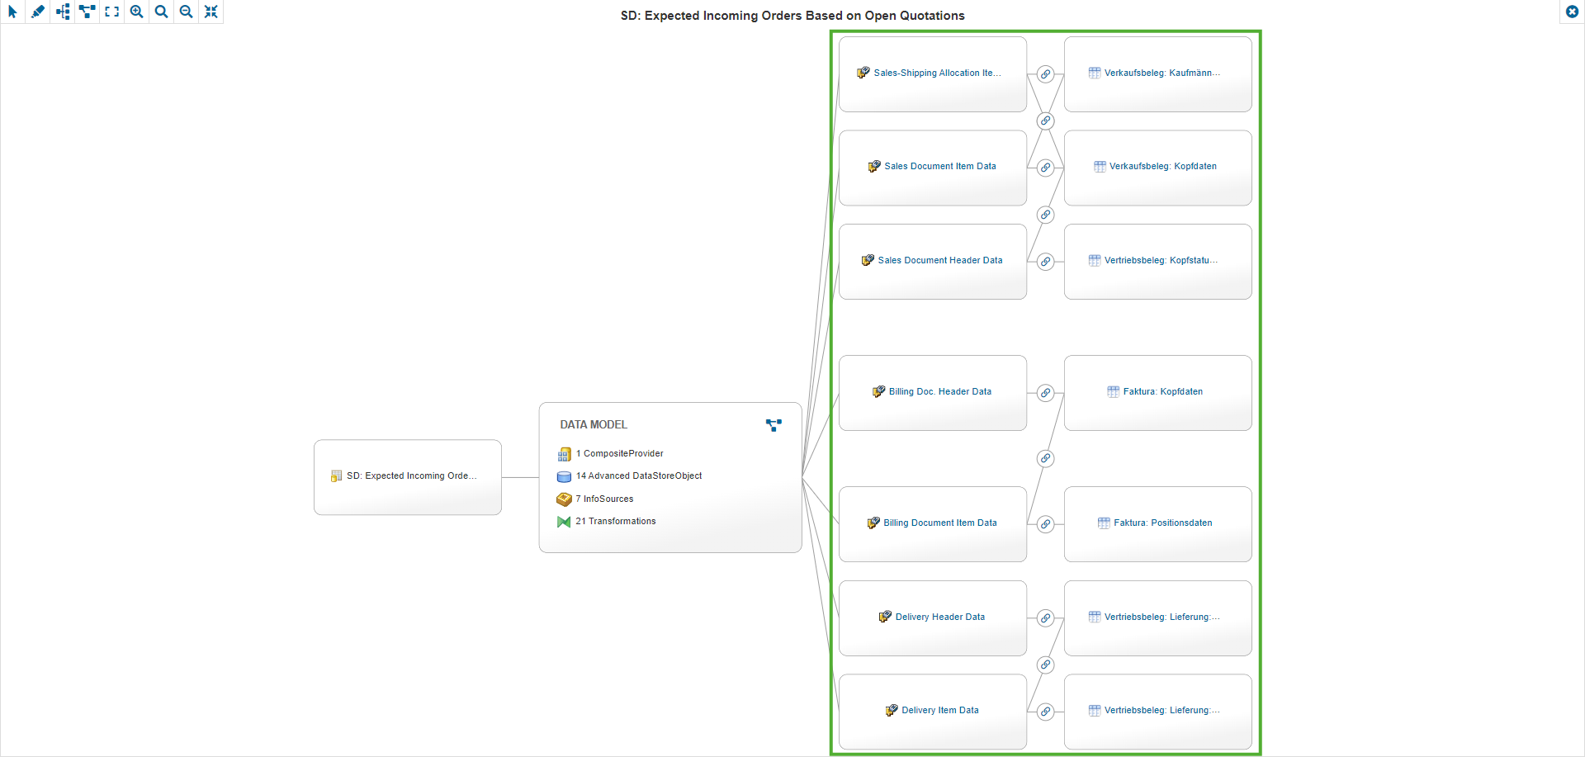Select the 1 CompositeProvider entry
1585x757 pixels.
click(619, 453)
